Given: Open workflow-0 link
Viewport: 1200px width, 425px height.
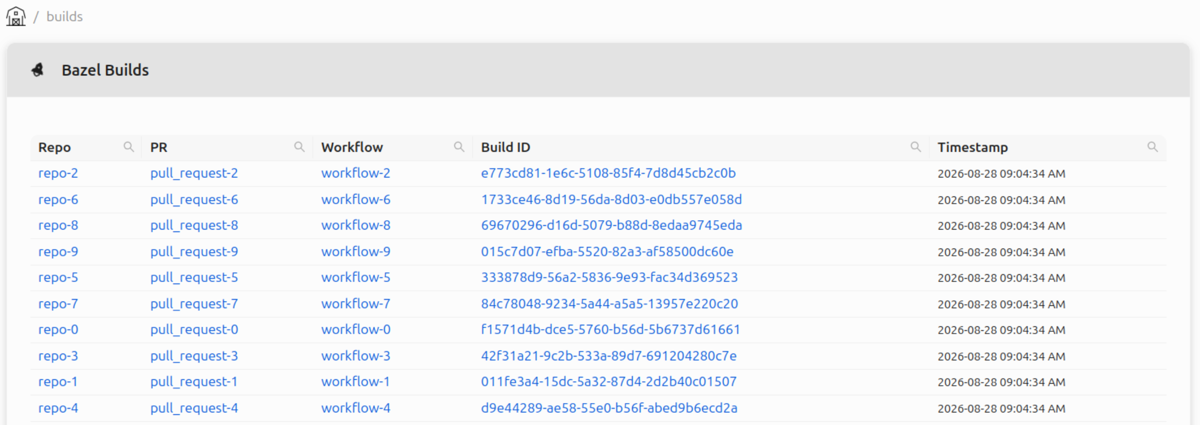Looking at the screenshot, I should coord(356,329).
